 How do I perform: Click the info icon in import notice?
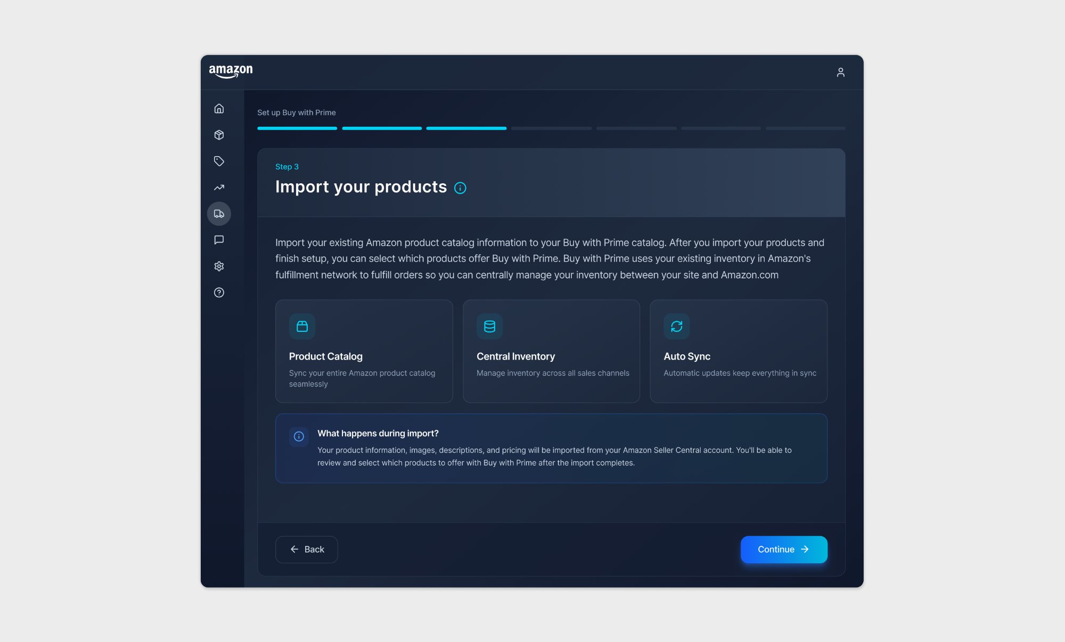[x=299, y=437]
